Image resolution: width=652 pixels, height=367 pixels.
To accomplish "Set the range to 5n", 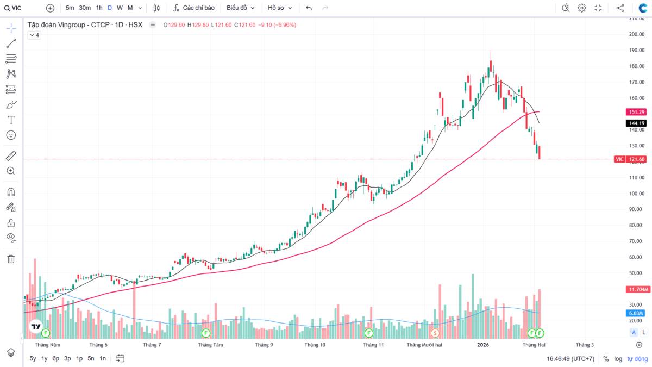I will pyautogui.click(x=91, y=359).
